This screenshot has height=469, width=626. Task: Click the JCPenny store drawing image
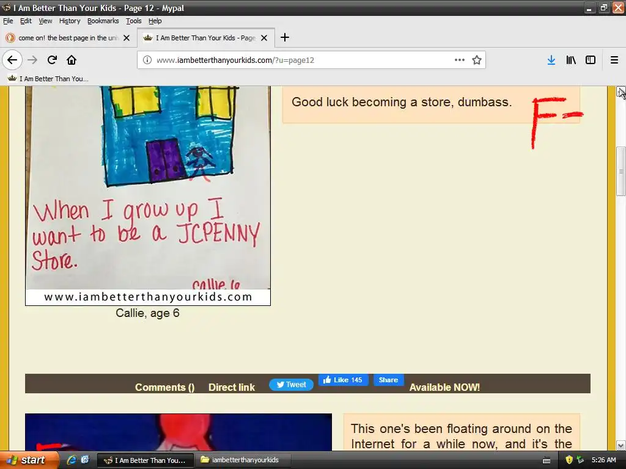point(148,195)
